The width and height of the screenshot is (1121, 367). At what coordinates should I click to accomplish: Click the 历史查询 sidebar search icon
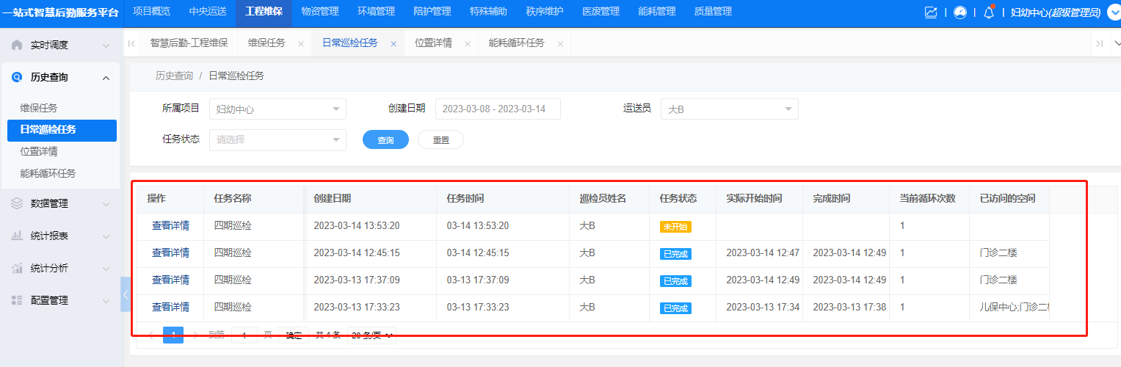click(x=17, y=77)
